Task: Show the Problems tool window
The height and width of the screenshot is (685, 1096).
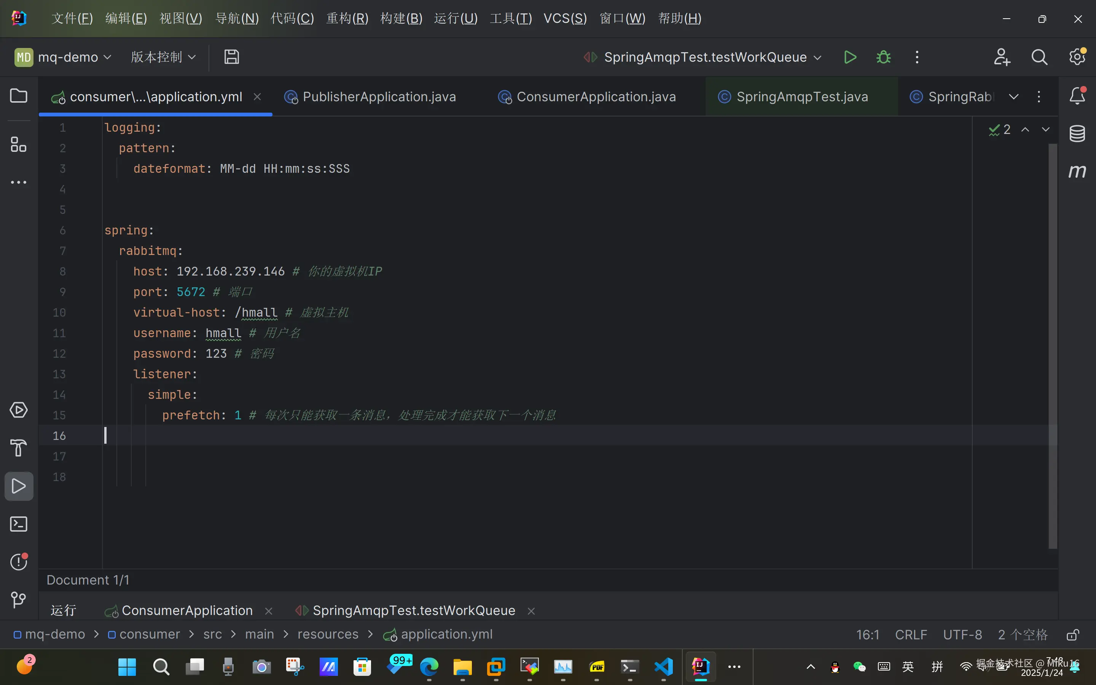Action: [19, 562]
